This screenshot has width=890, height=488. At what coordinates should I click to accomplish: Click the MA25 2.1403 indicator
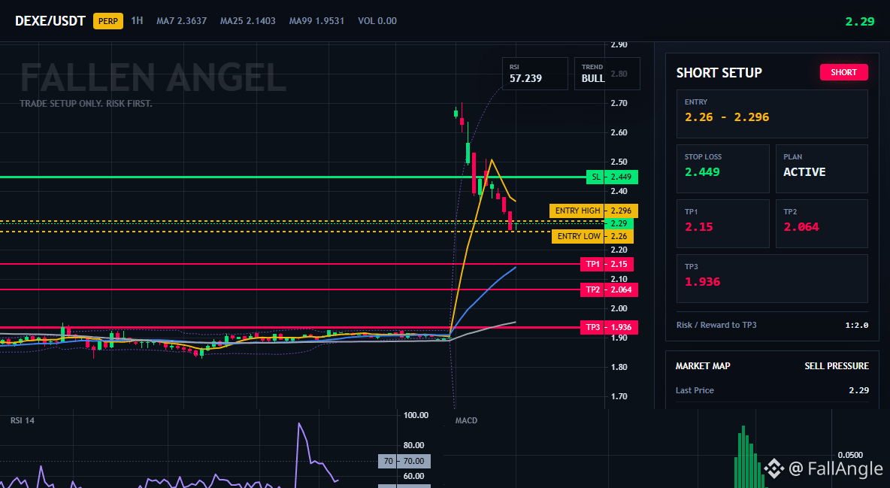247,20
